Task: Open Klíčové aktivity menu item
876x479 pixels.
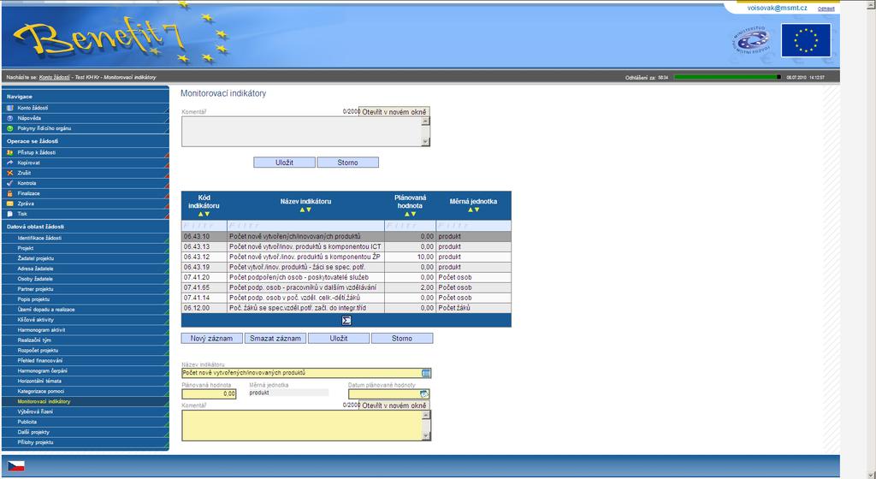Action: (36, 320)
